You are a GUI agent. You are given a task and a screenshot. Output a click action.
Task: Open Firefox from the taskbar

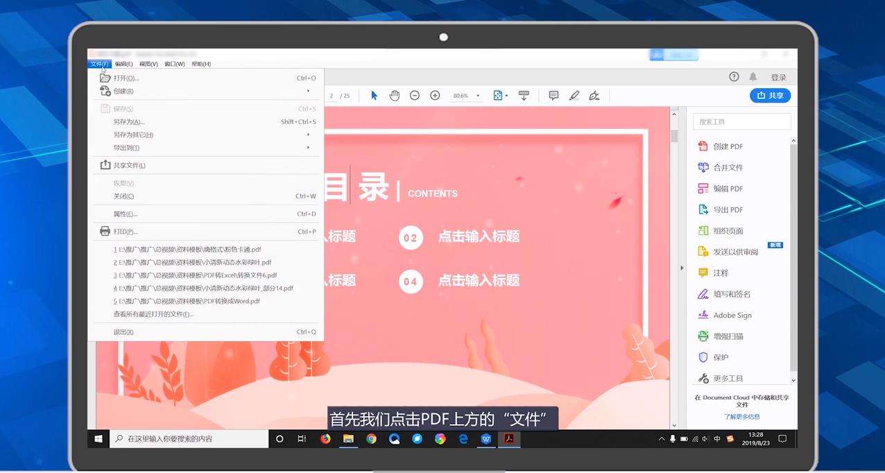[325, 439]
